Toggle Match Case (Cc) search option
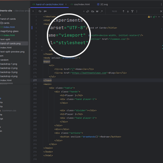Viewport: 163px width, 163px height. click(93, 11)
